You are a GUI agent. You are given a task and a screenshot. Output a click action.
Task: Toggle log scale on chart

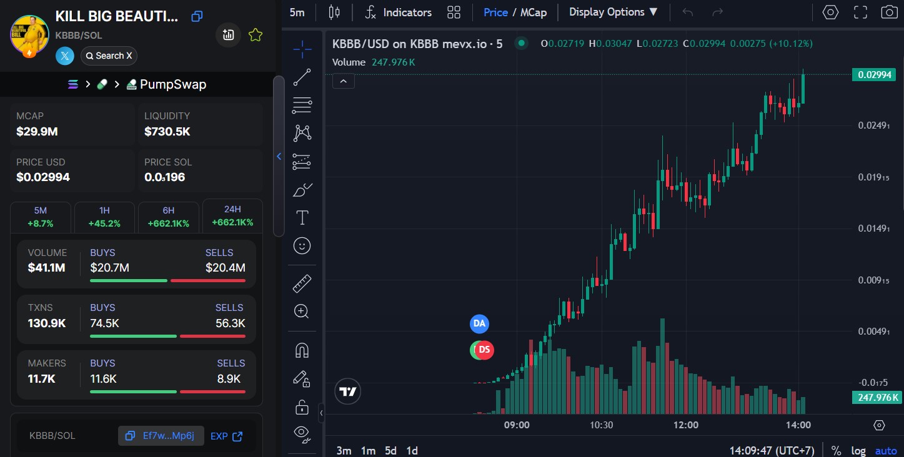[x=858, y=451]
